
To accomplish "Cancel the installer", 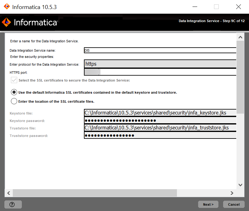I will (x=234, y=204).
